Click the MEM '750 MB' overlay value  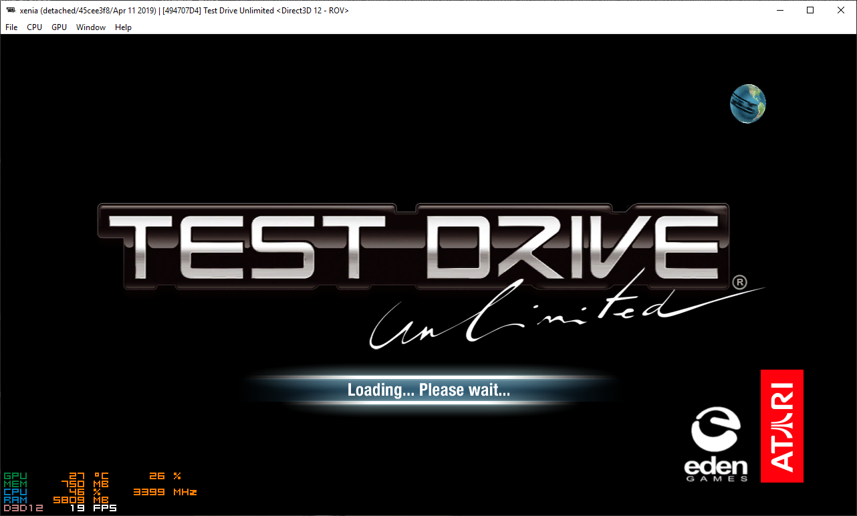[x=85, y=484]
